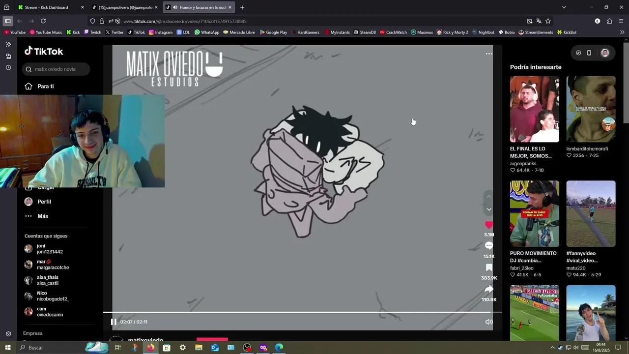629x354 pixels.
Task: Go back to the previous page
Action: coord(20,21)
